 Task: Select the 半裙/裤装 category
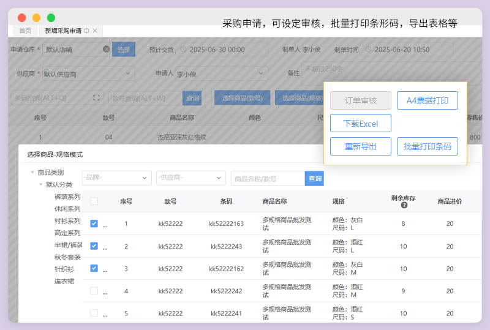coord(68,245)
